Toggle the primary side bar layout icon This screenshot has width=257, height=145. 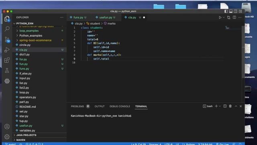[x=226, y=11]
